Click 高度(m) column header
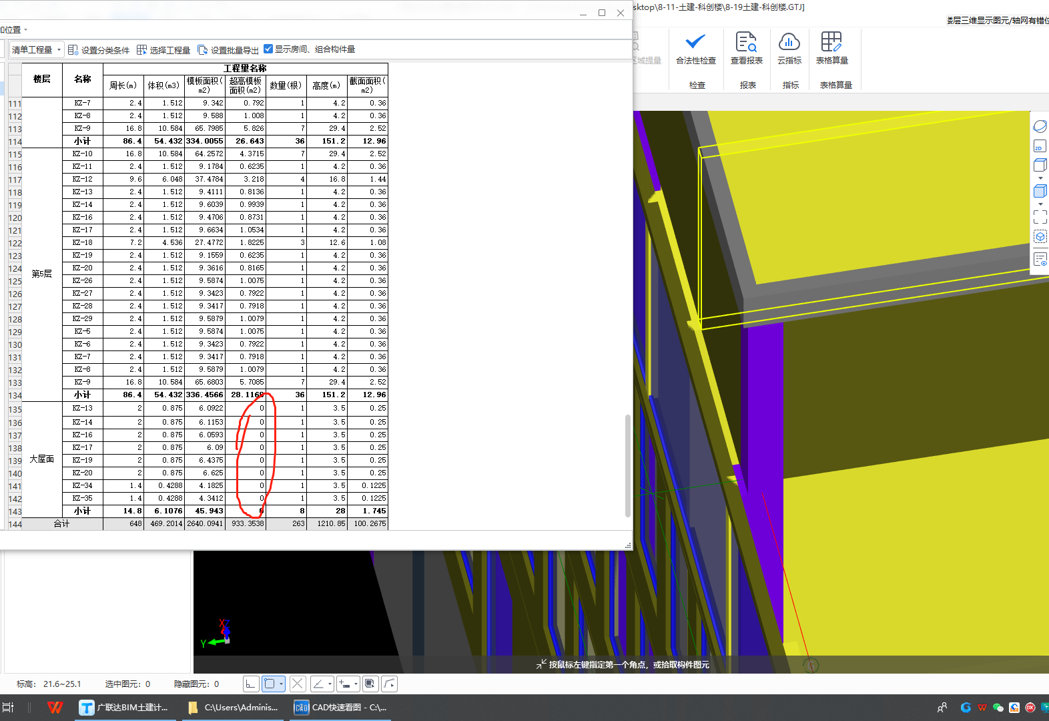The height and width of the screenshot is (721, 1049). pyautogui.click(x=326, y=85)
